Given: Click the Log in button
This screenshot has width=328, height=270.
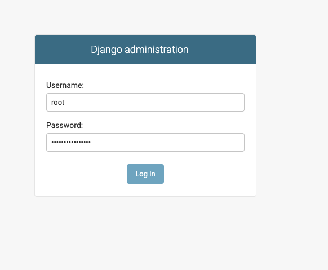Looking at the screenshot, I should coord(145,174).
